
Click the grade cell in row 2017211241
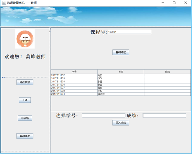pos(167,94)
